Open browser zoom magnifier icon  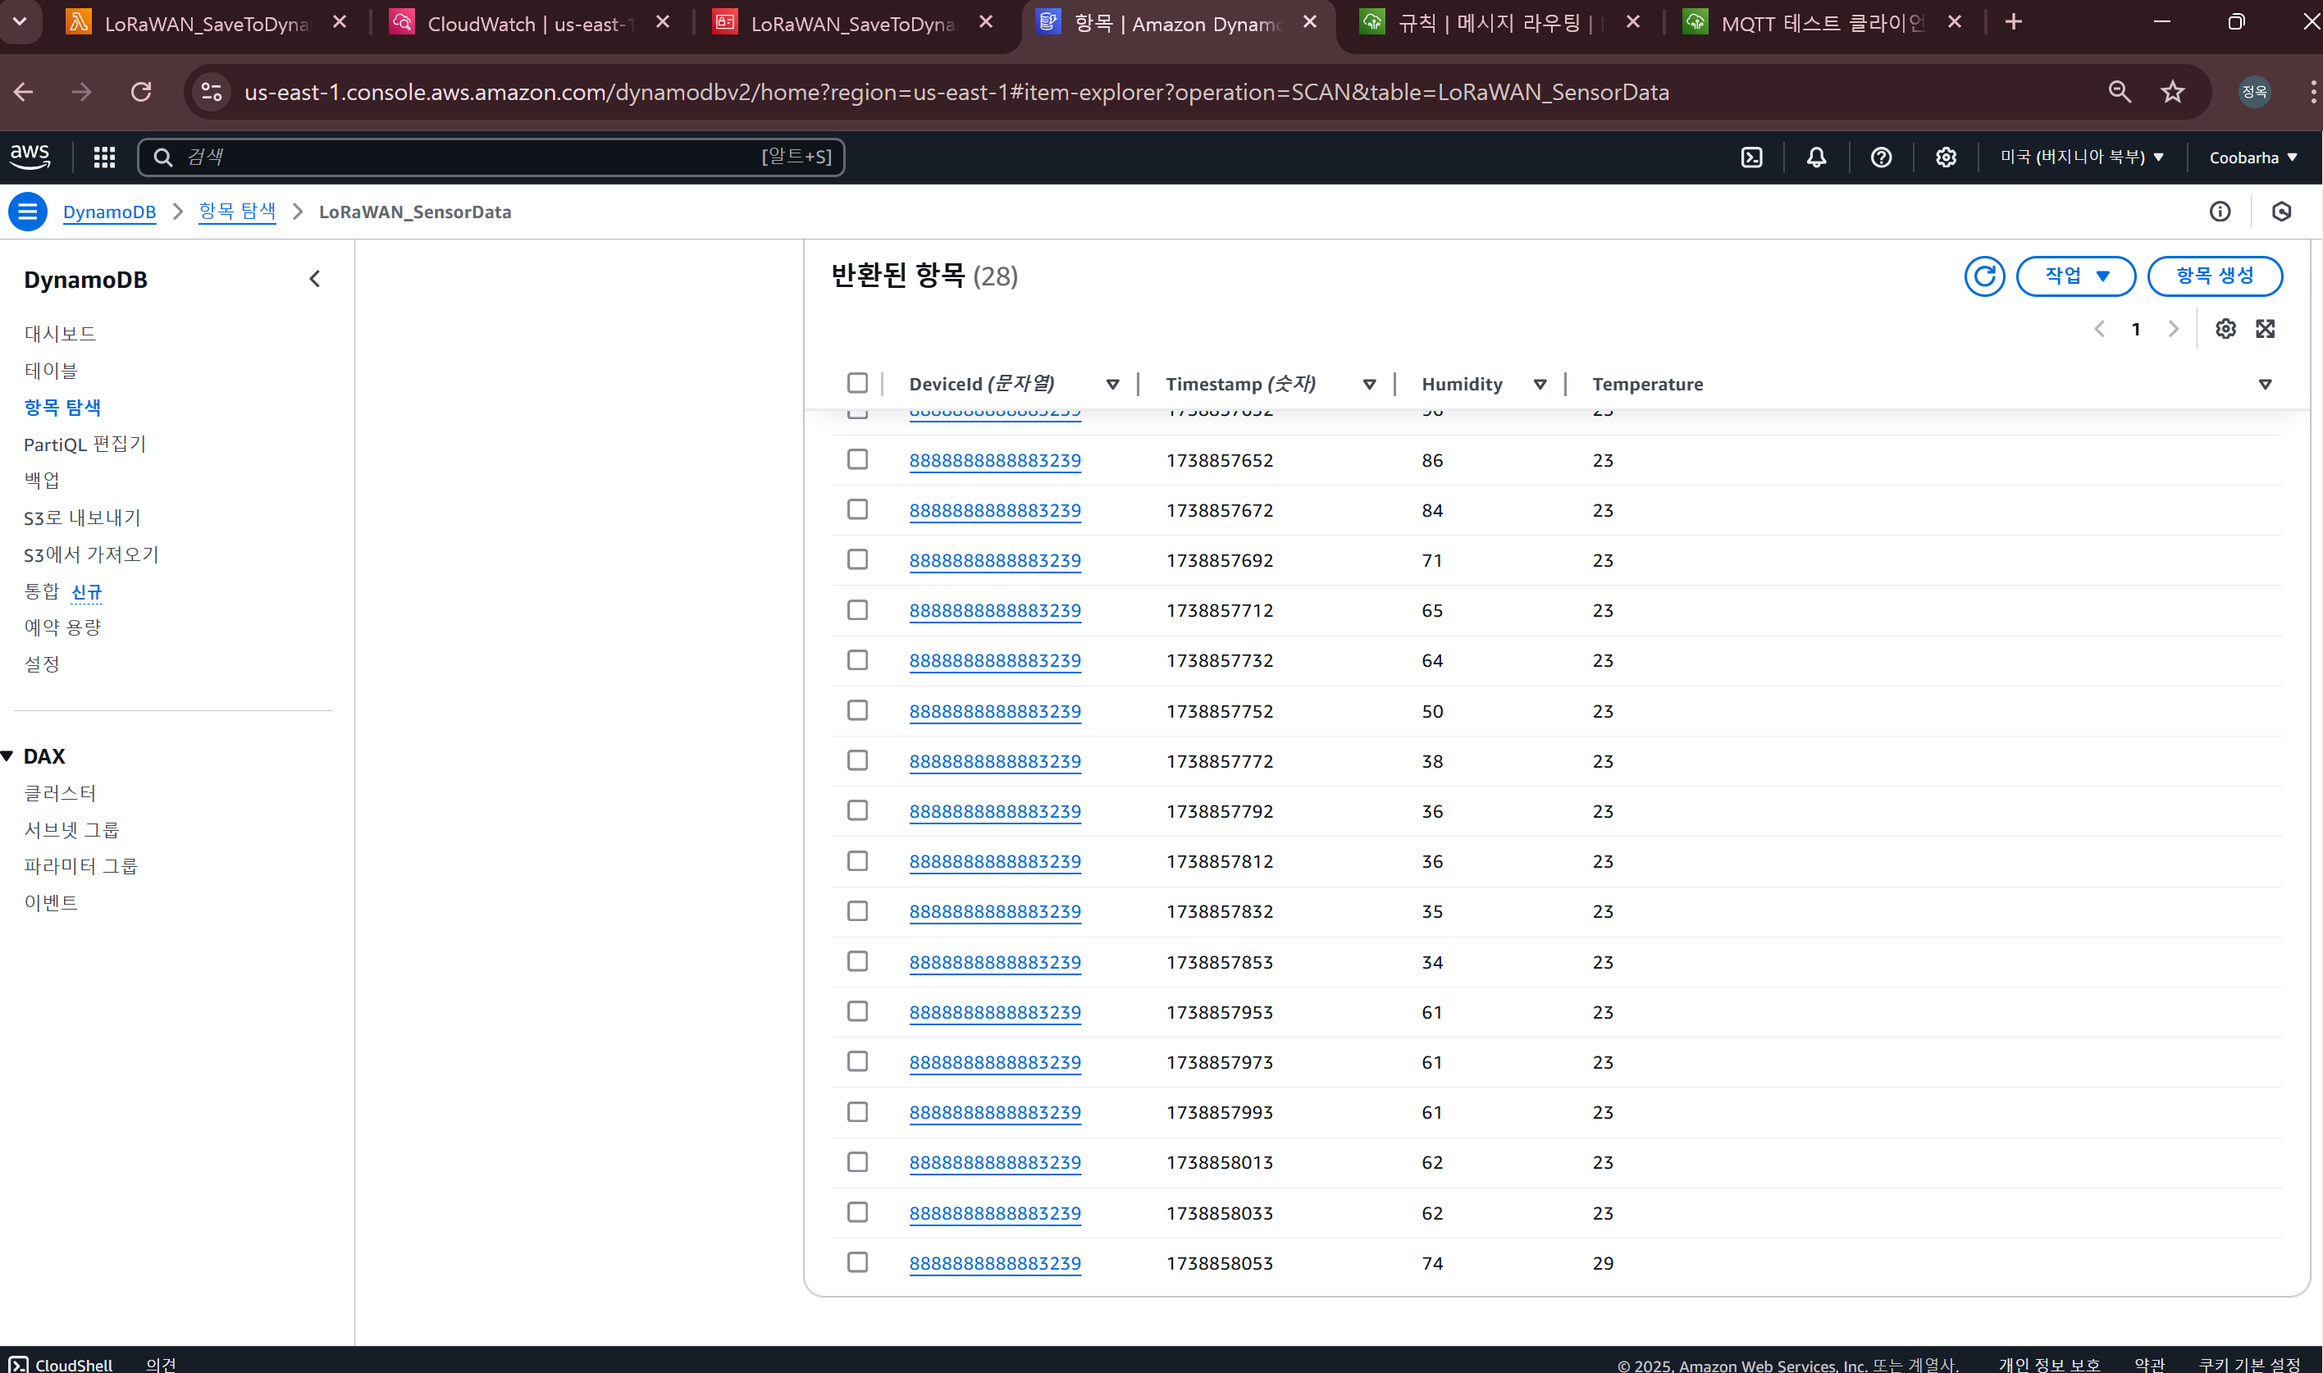click(x=2120, y=92)
